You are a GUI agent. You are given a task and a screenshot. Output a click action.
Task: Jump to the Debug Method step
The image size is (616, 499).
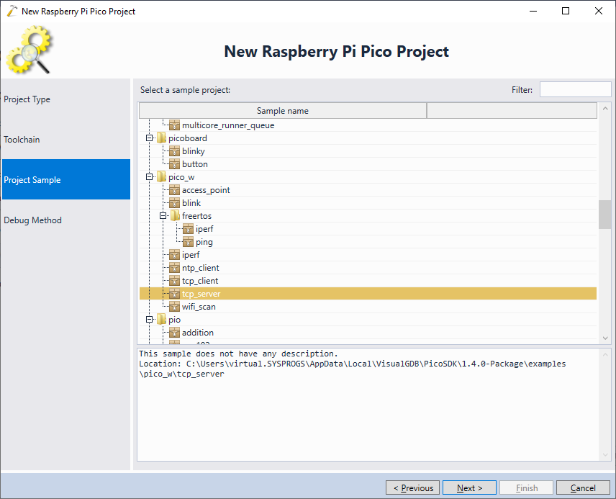click(66, 220)
